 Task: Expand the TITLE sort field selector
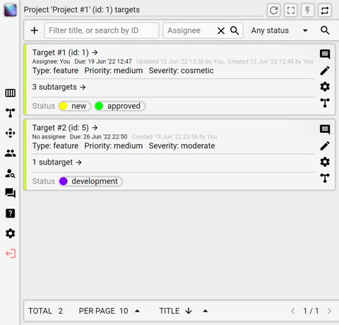tap(206, 311)
